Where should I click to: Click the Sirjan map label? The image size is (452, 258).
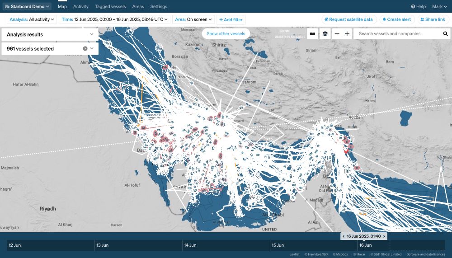[x=311, y=50]
